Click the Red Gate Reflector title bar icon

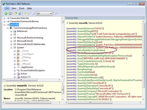click(x=4, y=4)
